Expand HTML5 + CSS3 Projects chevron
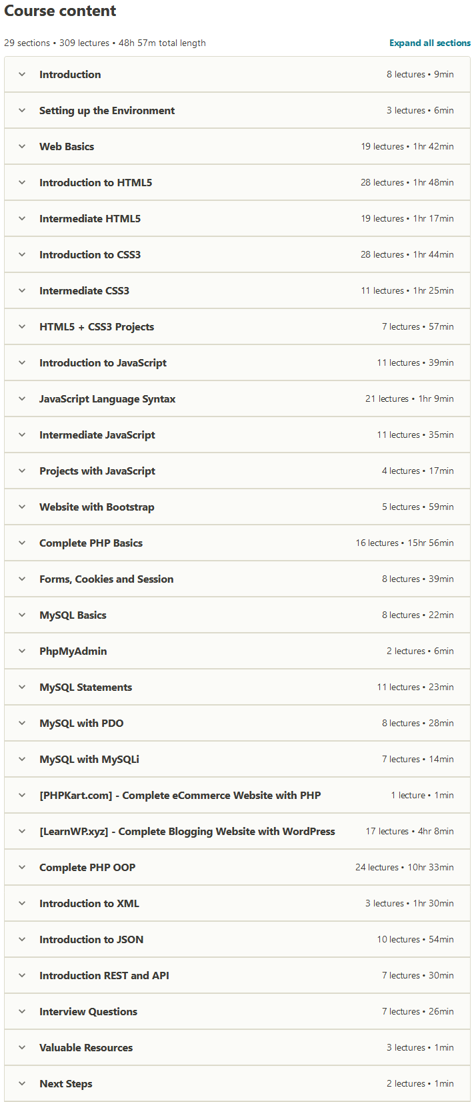Screen dimensions: 472x1102 click(x=22, y=327)
